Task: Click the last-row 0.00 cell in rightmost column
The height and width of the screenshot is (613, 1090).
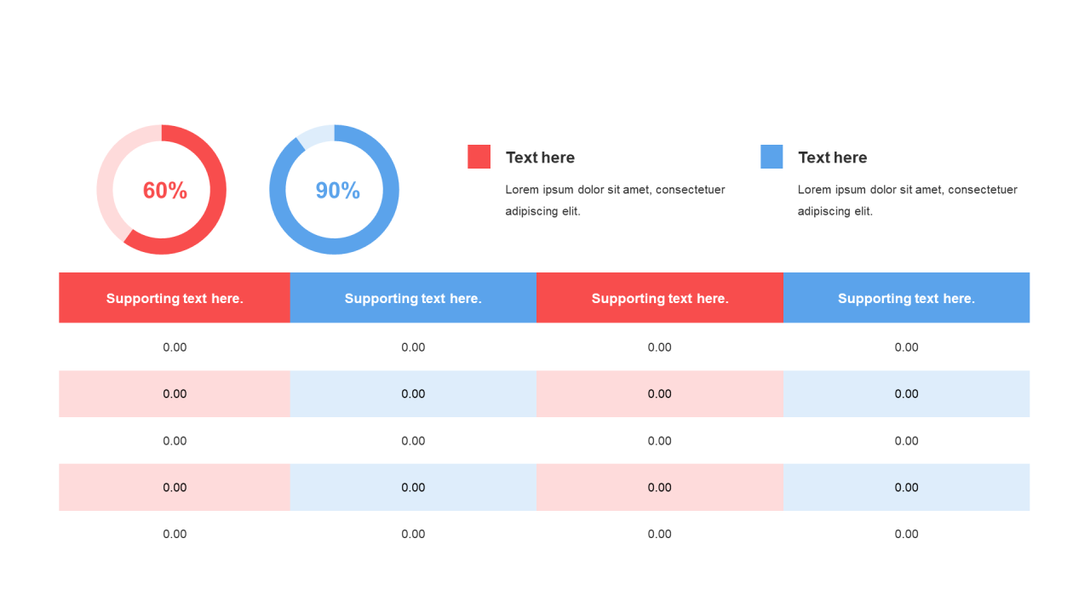Action: 906,534
